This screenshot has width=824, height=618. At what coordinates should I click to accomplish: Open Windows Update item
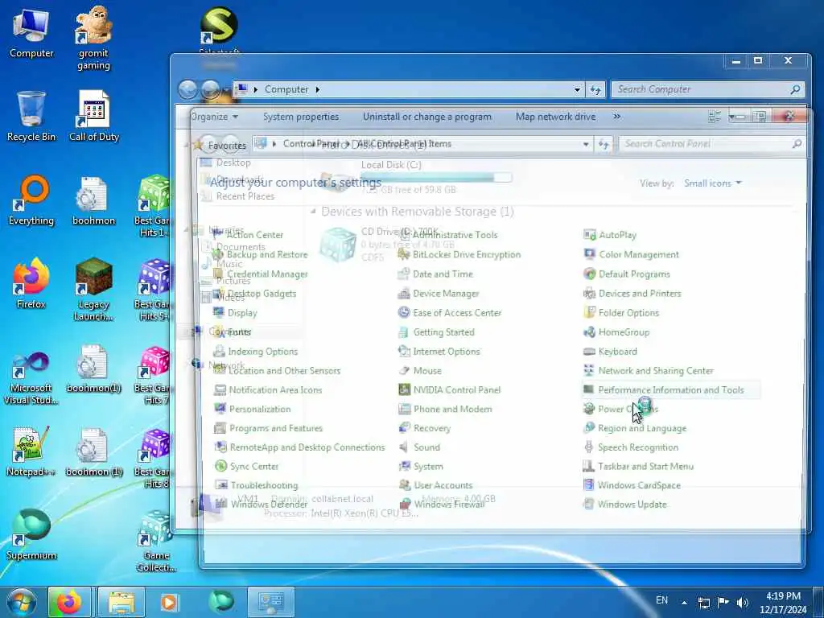tap(624, 504)
